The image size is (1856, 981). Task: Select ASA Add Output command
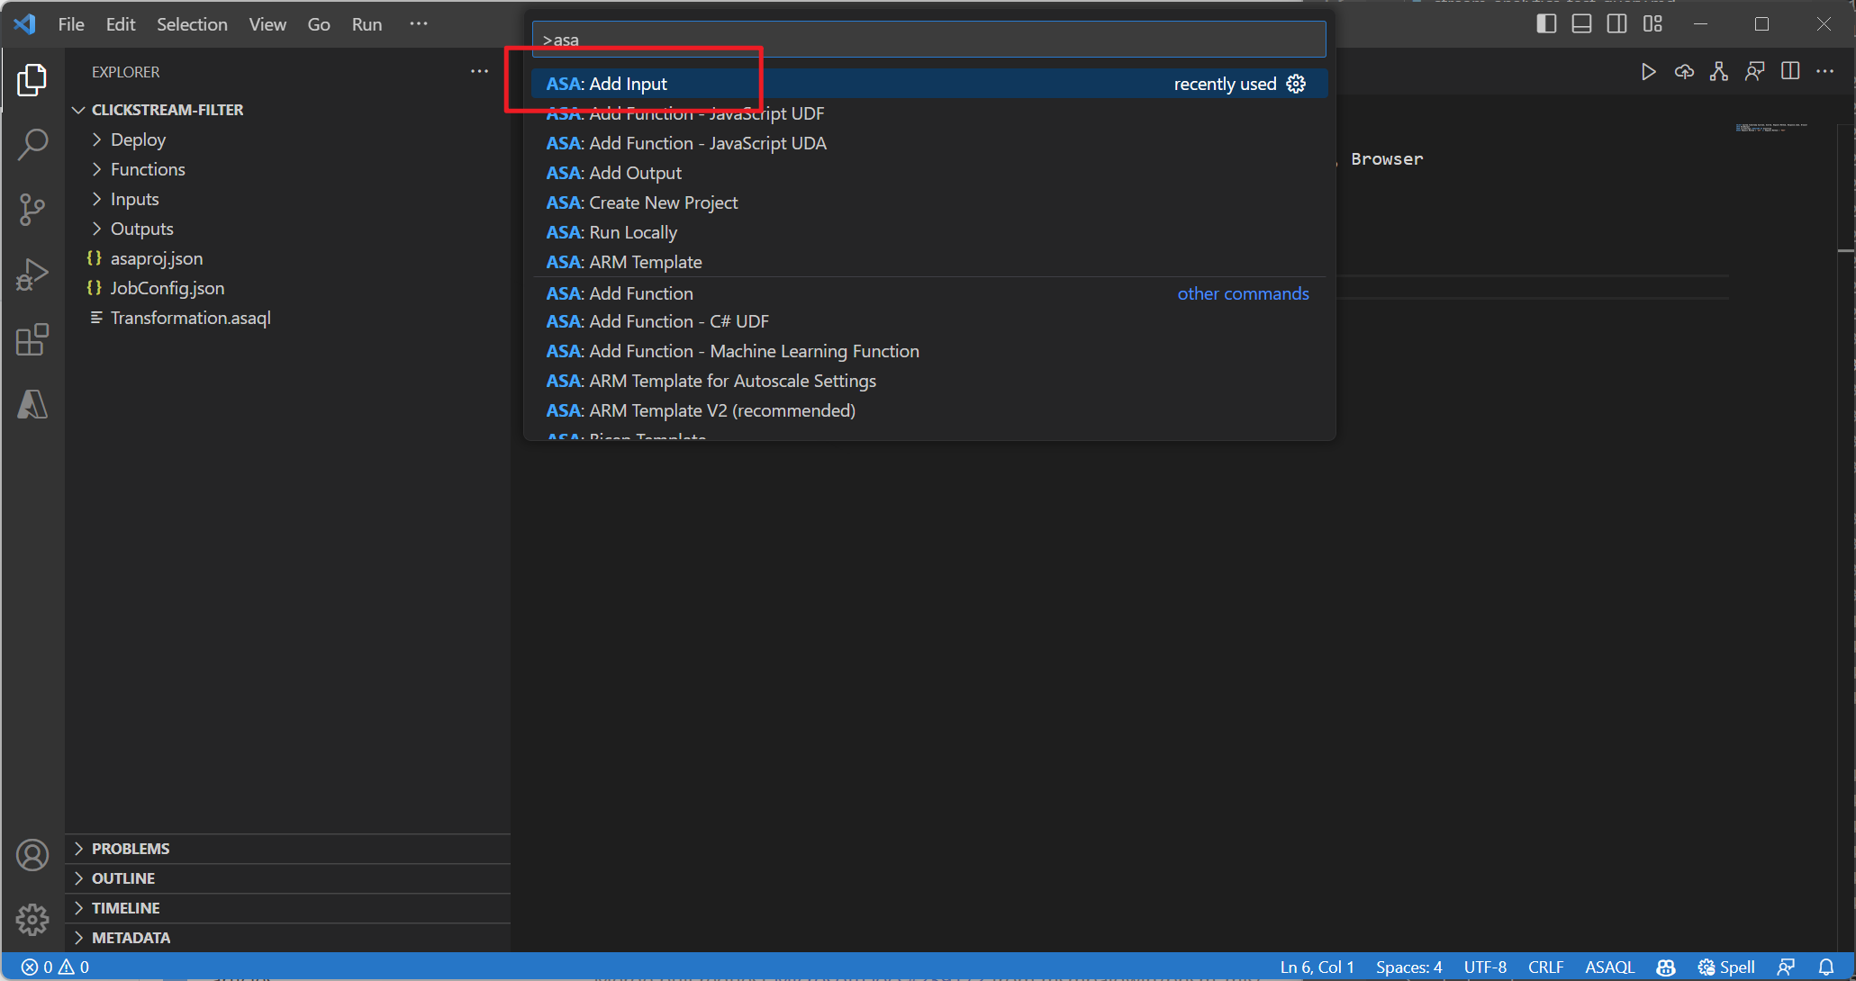614,172
